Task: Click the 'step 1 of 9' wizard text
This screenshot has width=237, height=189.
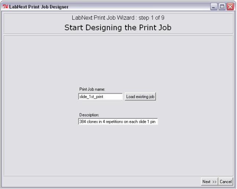Action: 152,18
